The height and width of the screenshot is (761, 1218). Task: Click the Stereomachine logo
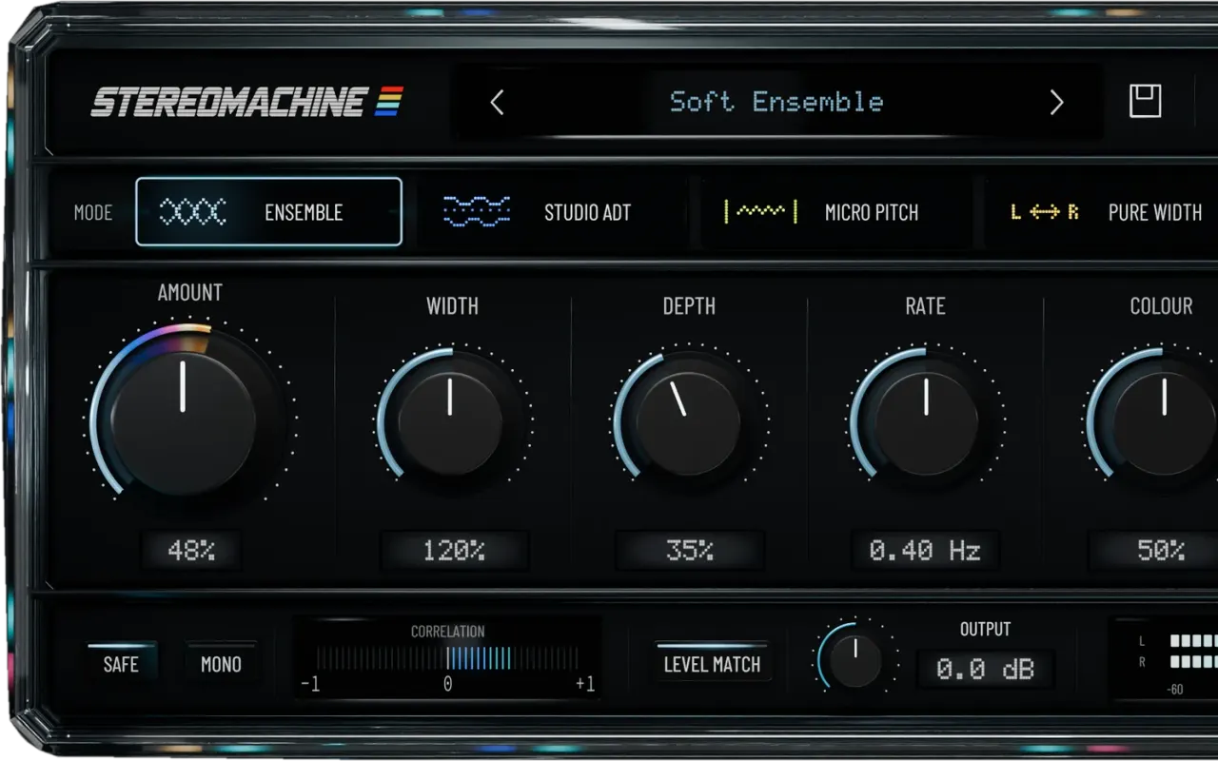coord(247,102)
